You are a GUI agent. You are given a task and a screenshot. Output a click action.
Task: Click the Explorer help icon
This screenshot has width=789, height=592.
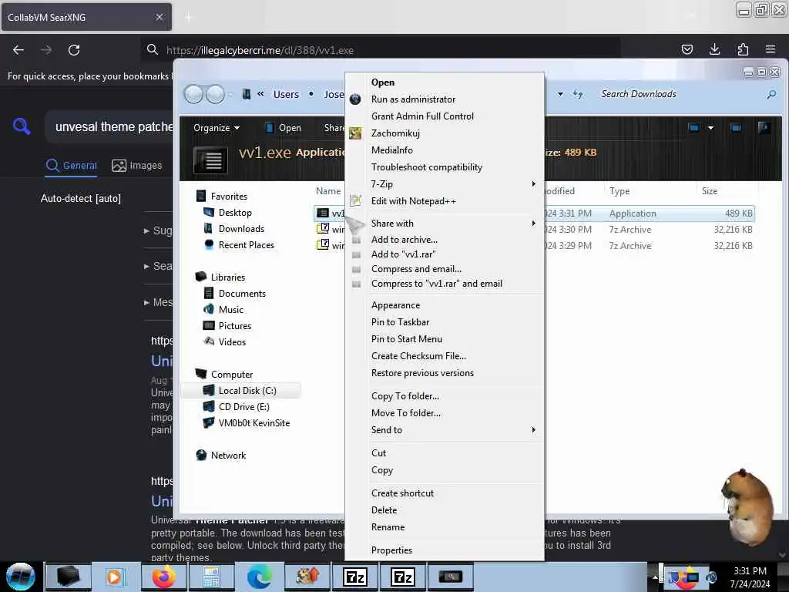click(x=764, y=128)
